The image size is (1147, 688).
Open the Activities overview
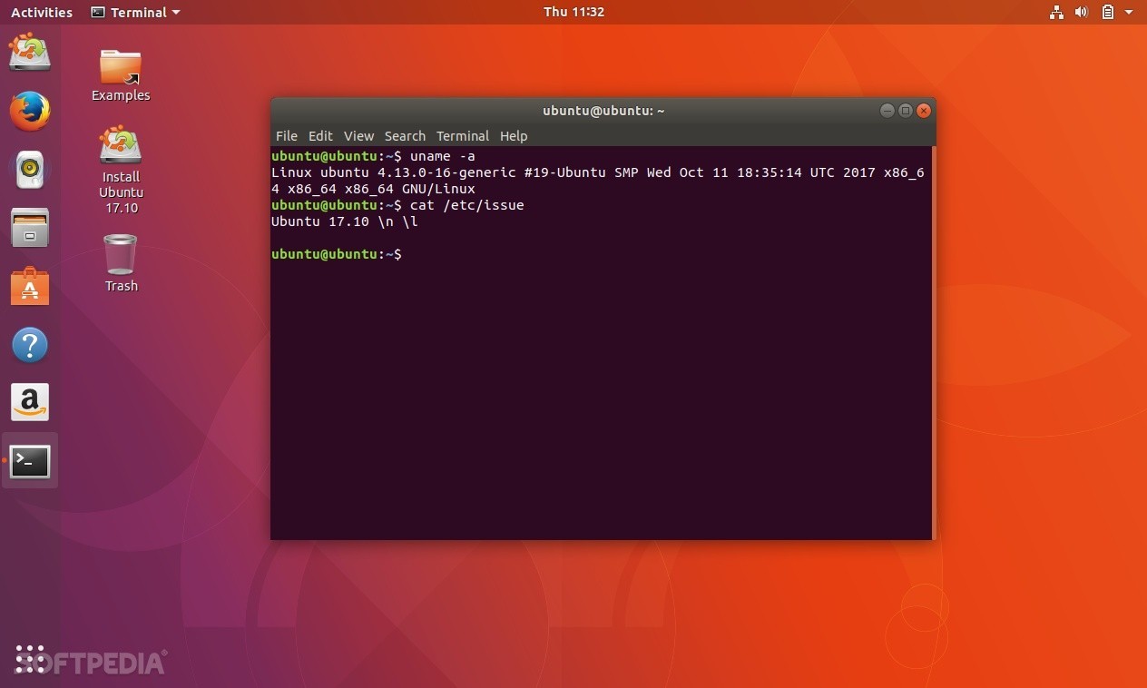coord(41,12)
